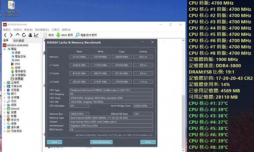Click the 多媒體 speaker icon
This screenshot has height=152, width=254.
click(8, 98)
